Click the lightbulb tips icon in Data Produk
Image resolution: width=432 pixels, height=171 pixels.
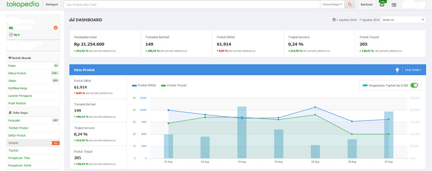click(397, 70)
